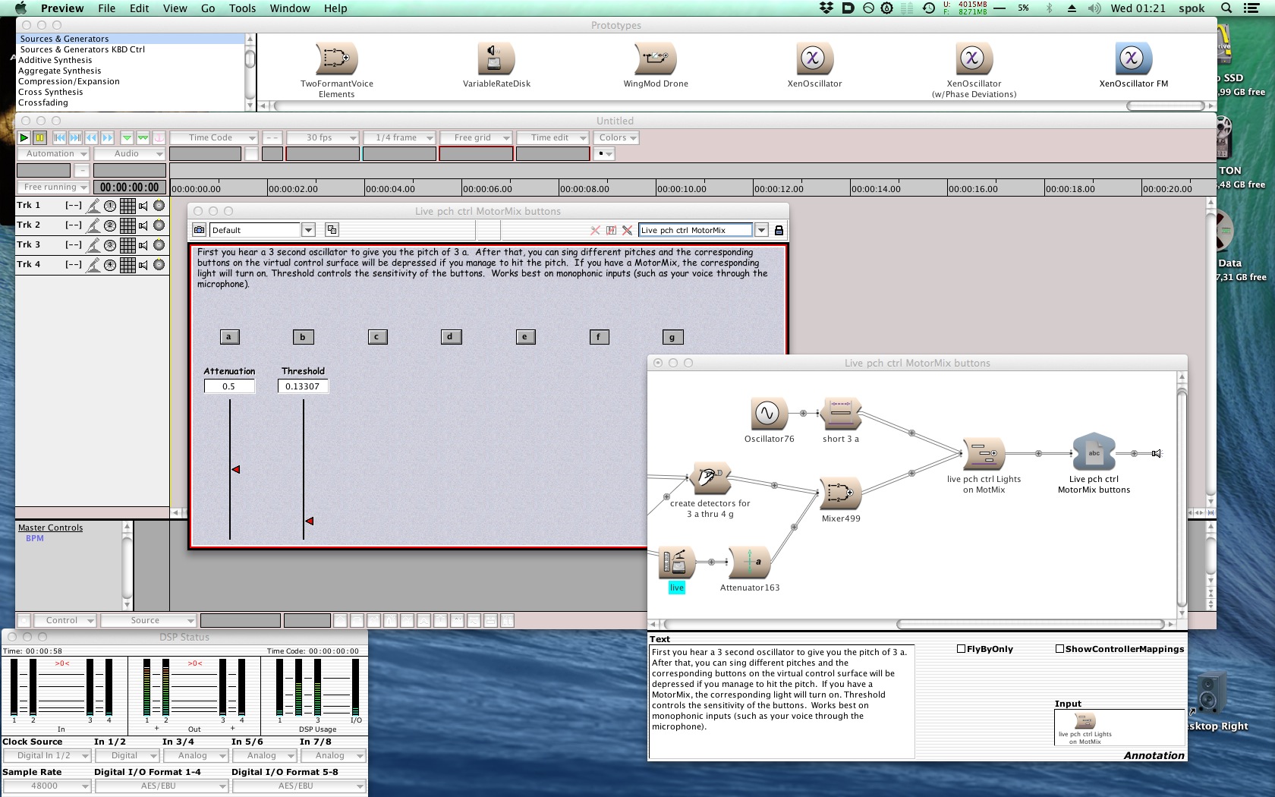The width and height of the screenshot is (1275, 797).
Task: Click the Threshold fader red handle
Action: [x=310, y=521]
